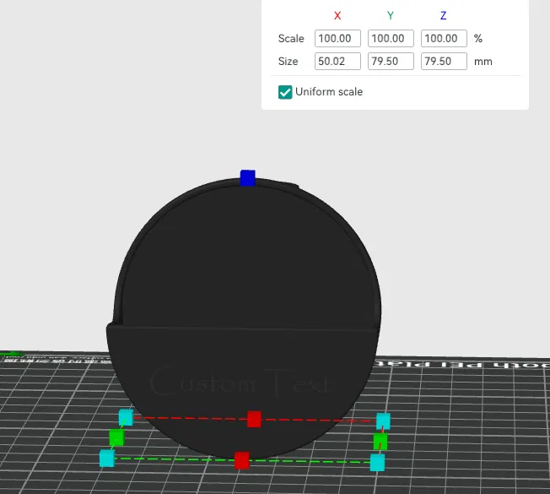Screen dimensions: 550x494
Task: Select cyan corner handle at left of red line
Action: click(x=126, y=417)
